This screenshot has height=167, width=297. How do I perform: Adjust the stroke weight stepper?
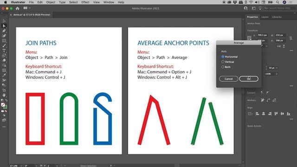(x=266, y=68)
